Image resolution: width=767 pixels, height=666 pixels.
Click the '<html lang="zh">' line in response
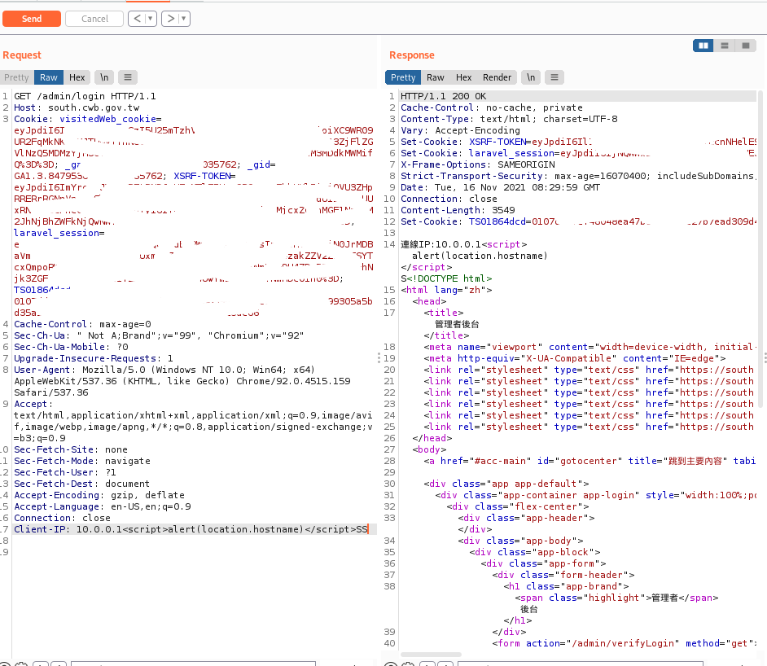(446, 290)
